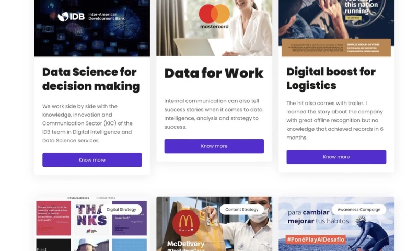
Task: Click the Publicaciones tab label
Action: pos(78,198)
